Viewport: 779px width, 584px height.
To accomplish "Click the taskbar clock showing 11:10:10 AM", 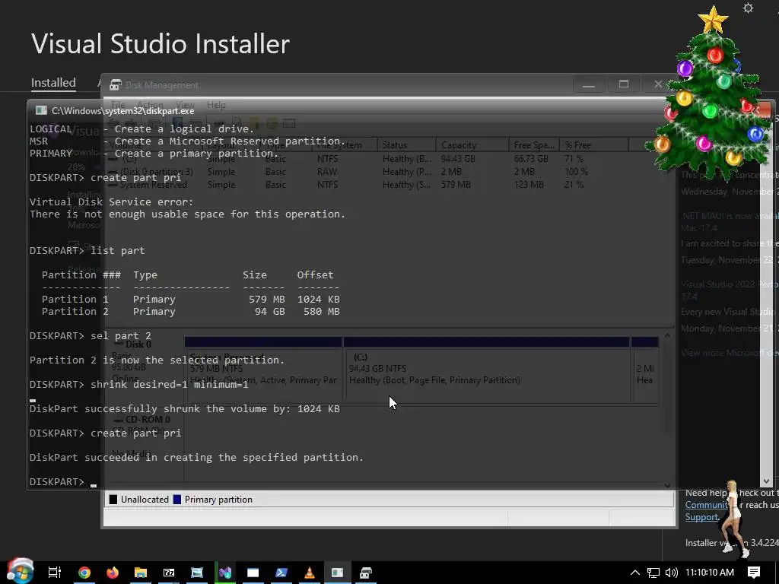I will point(710,573).
